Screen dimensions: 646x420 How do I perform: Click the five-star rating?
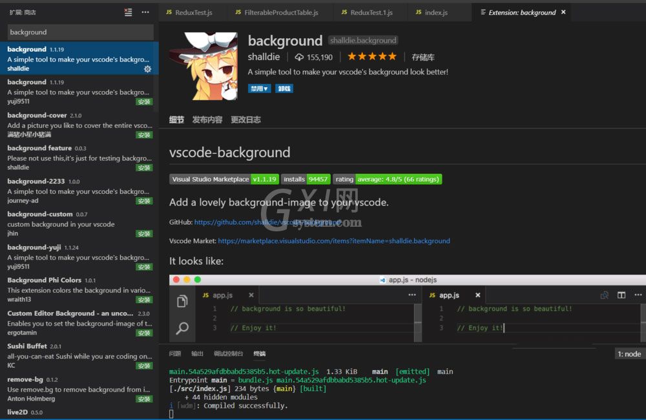point(371,56)
